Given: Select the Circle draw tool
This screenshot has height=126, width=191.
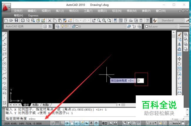Looking at the screenshot, I should [x=4, y=64].
